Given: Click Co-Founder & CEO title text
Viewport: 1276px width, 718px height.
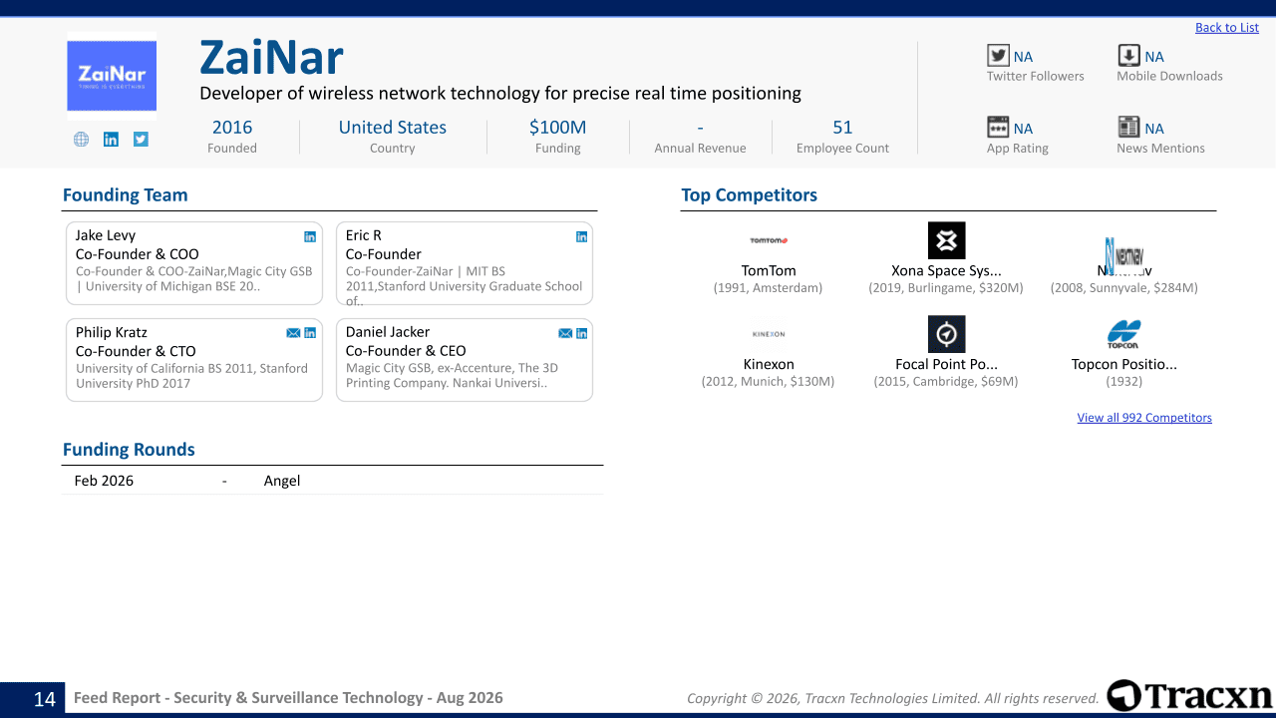Looking at the screenshot, I should (406, 351).
